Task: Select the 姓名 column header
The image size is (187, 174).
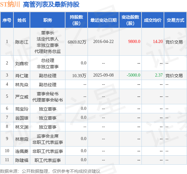Action: tap(22, 20)
